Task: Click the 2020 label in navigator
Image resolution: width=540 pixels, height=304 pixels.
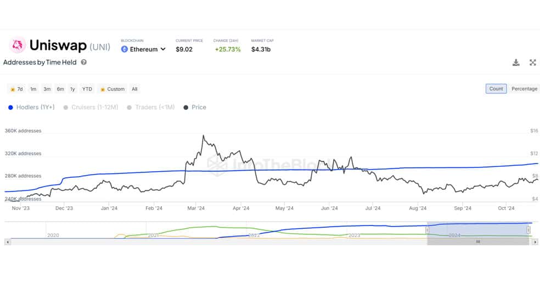Action: [53, 235]
